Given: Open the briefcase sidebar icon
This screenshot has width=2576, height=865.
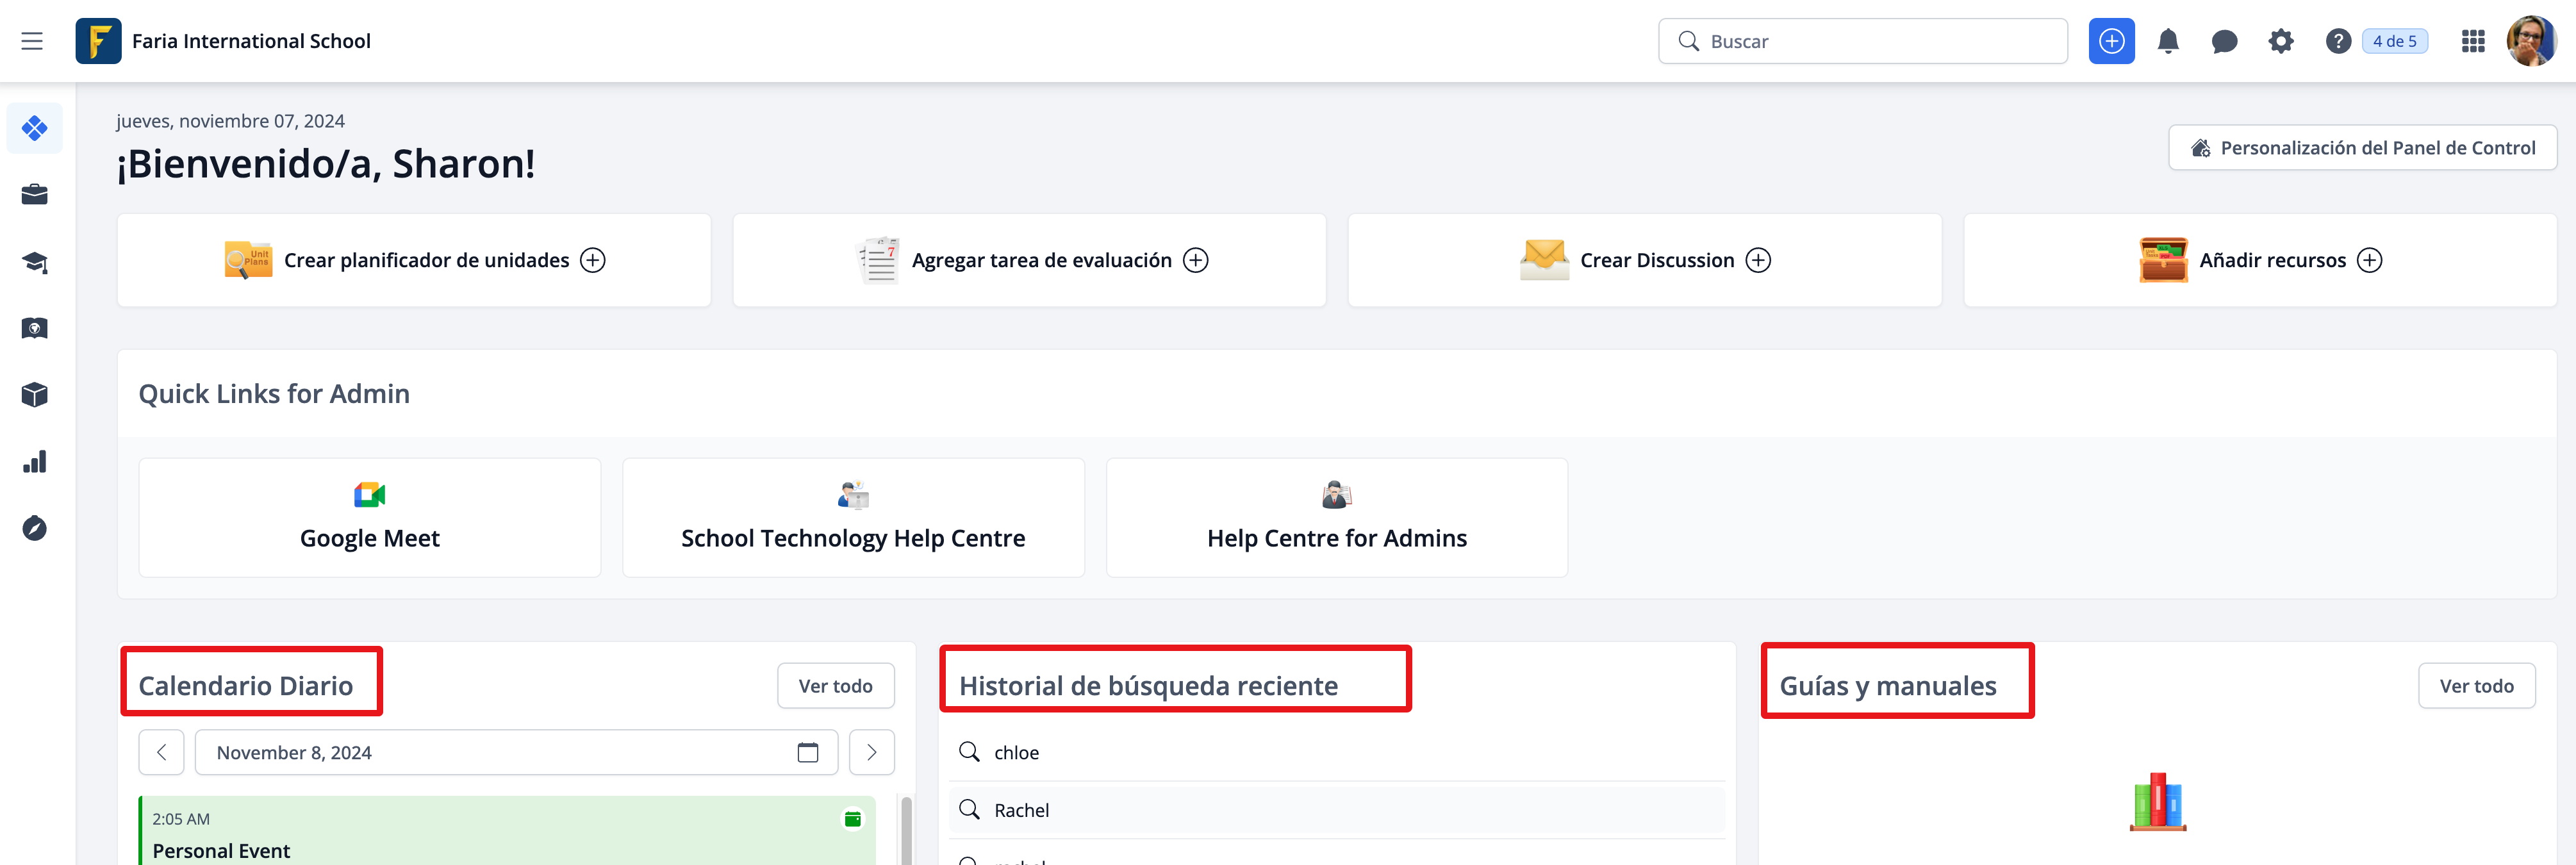Looking at the screenshot, I should [x=35, y=195].
